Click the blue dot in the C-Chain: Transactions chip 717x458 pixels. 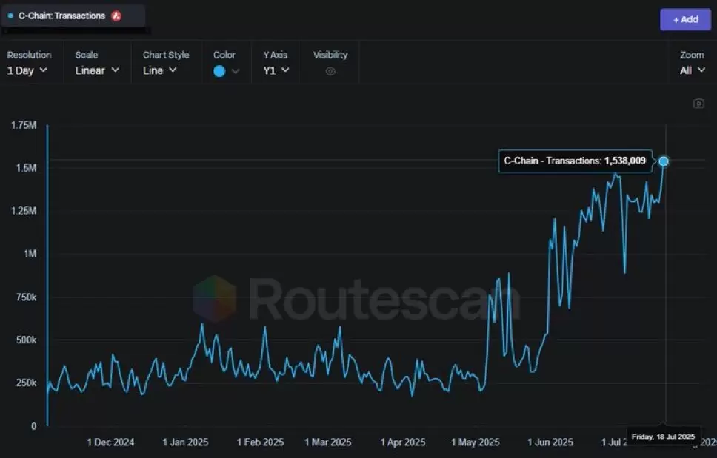pyautogui.click(x=10, y=16)
